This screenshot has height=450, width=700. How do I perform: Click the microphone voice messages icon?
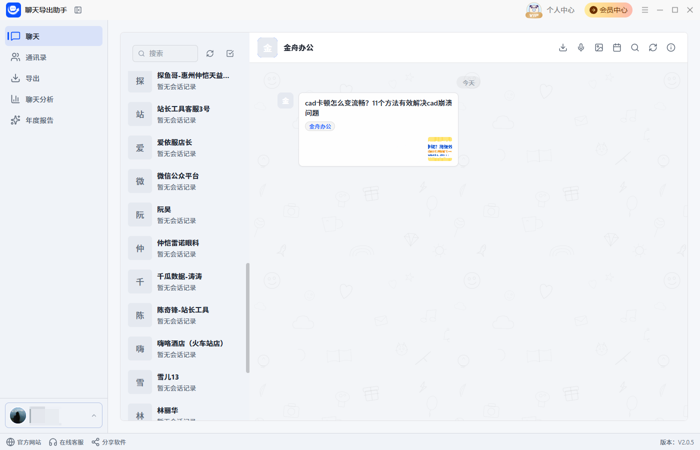pos(581,47)
